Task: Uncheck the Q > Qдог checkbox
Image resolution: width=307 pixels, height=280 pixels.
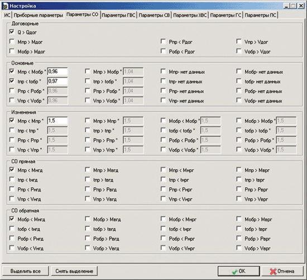Action: click(x=12, y=32)
